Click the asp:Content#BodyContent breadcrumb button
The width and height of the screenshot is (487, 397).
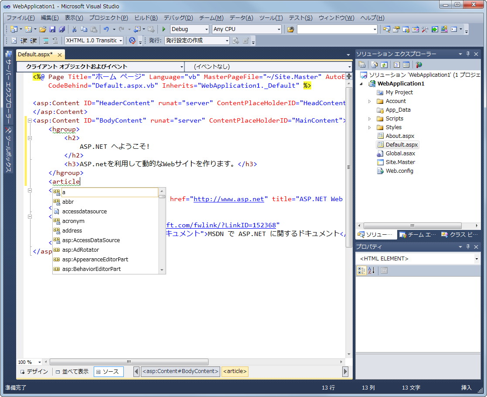click(x=180, y=371)
